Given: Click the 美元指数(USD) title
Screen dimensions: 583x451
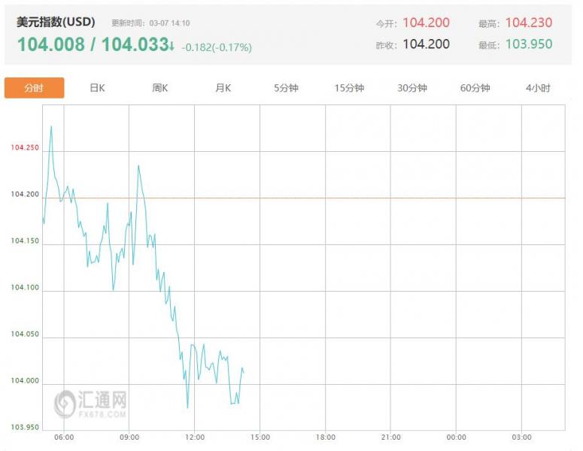Looking at the screenshot, I should tap(56, 23).
